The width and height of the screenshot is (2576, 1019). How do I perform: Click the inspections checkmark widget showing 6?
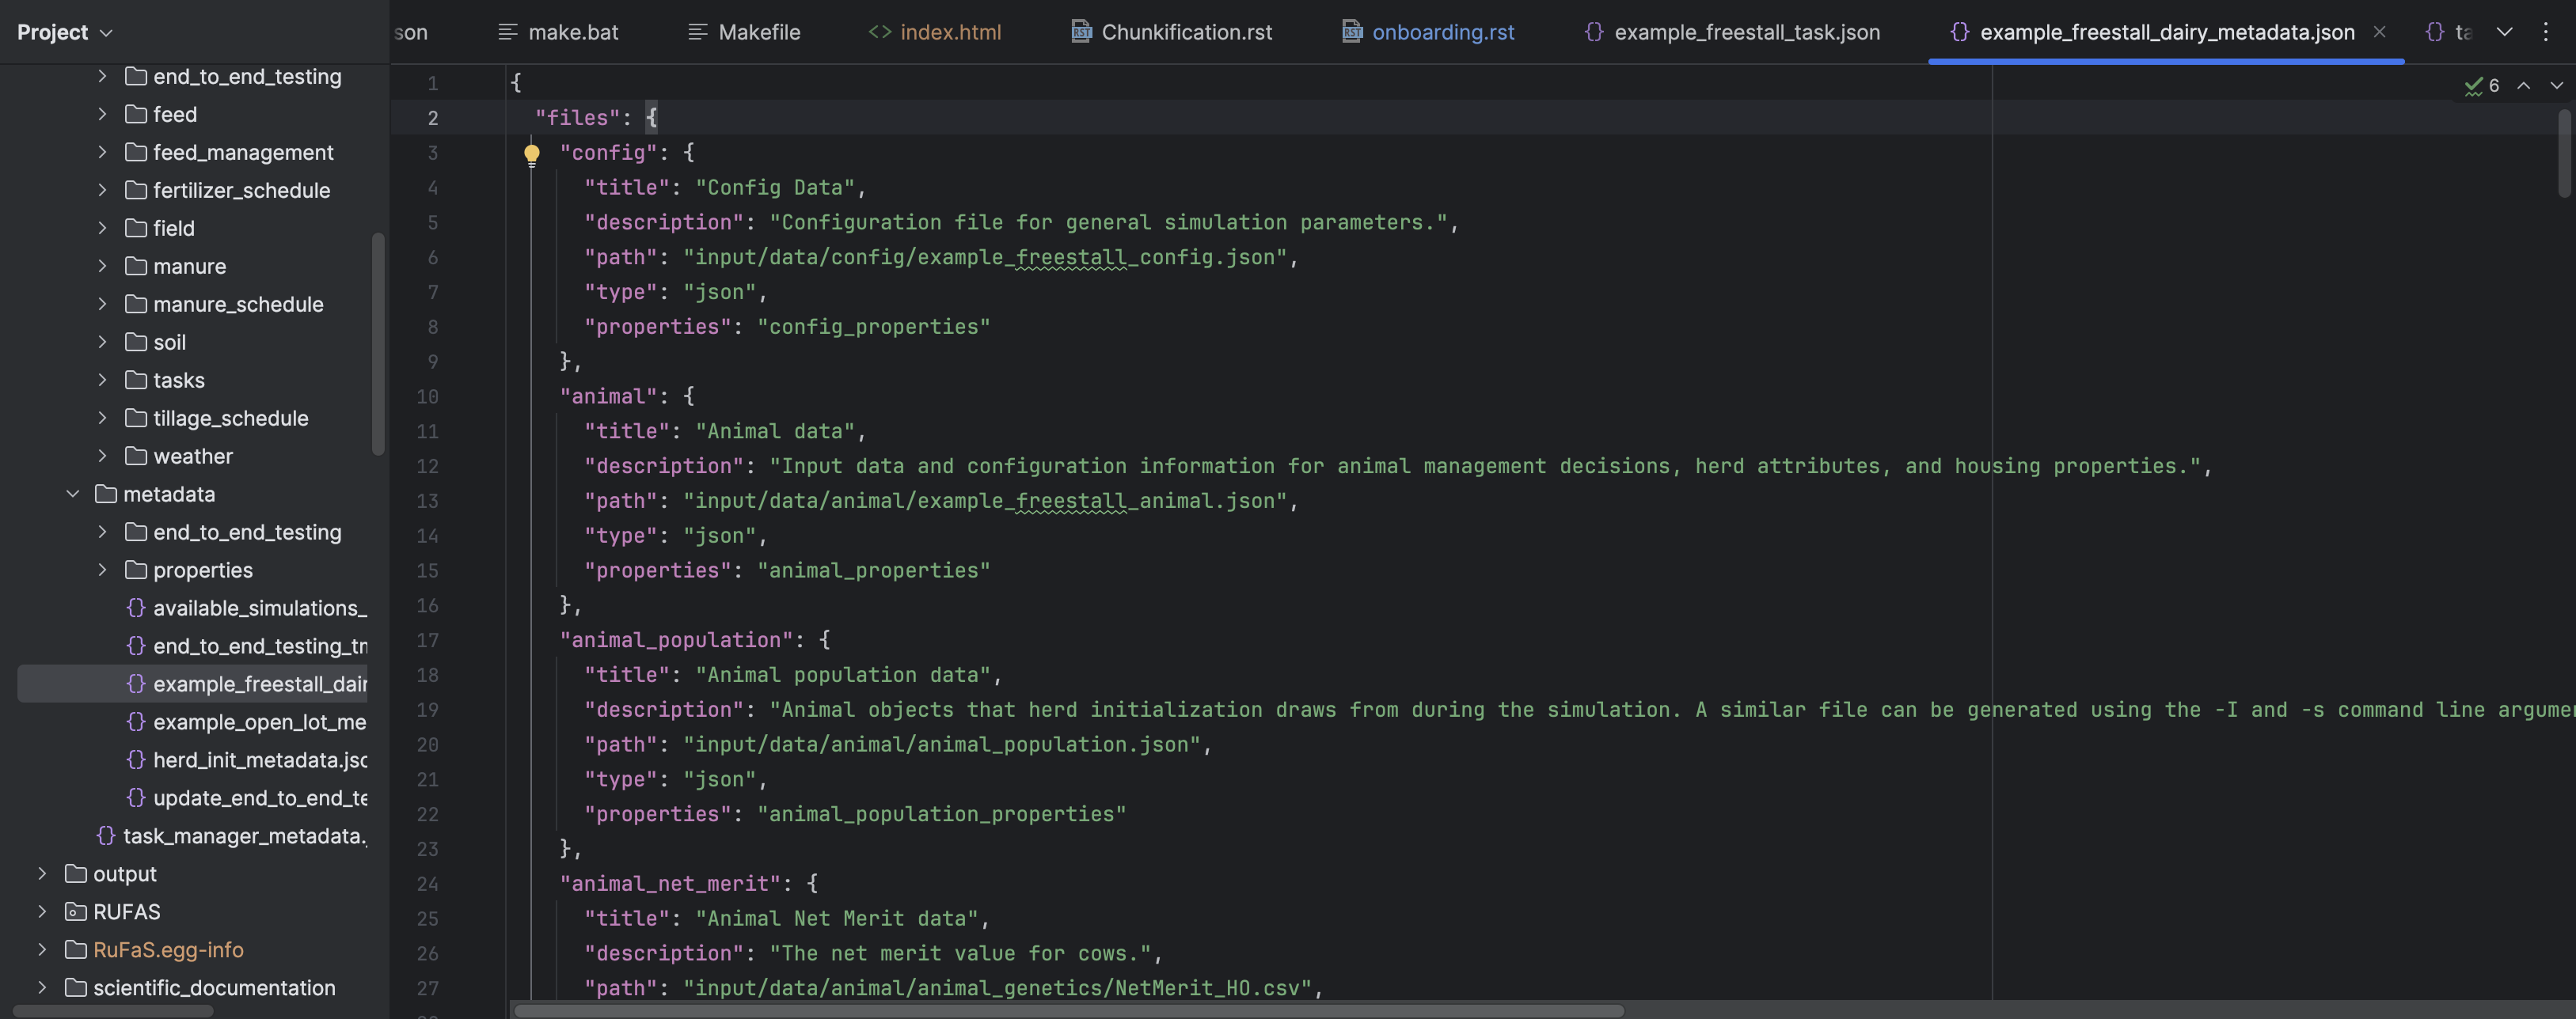[x=2482, y=86]
